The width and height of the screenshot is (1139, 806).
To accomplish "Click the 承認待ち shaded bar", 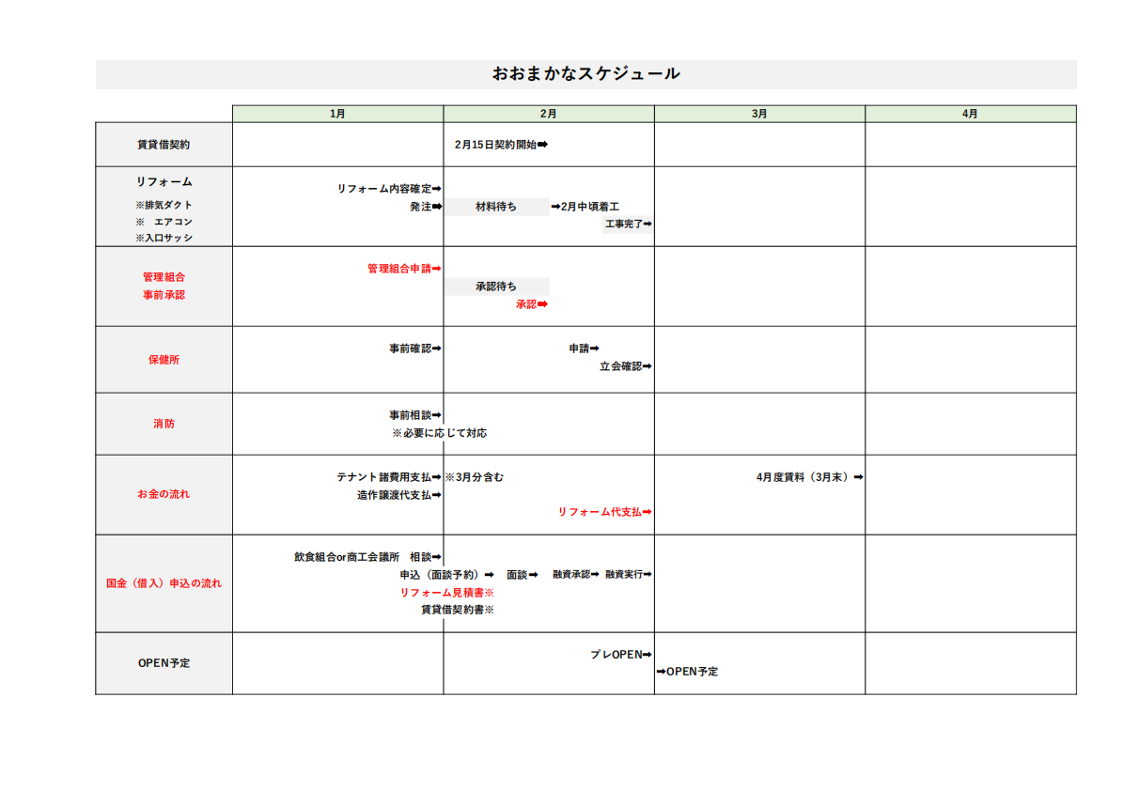I will [x=496, y=287].
